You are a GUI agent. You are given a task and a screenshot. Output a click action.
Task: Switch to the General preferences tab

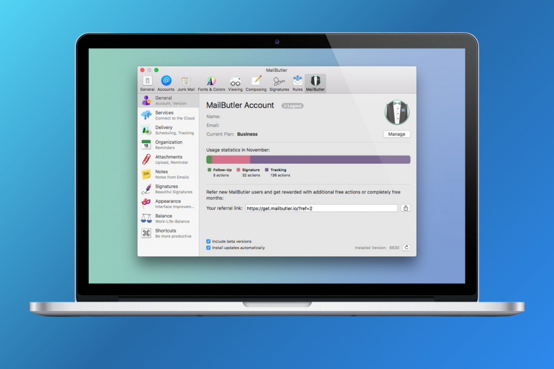[x=147, y=81]
